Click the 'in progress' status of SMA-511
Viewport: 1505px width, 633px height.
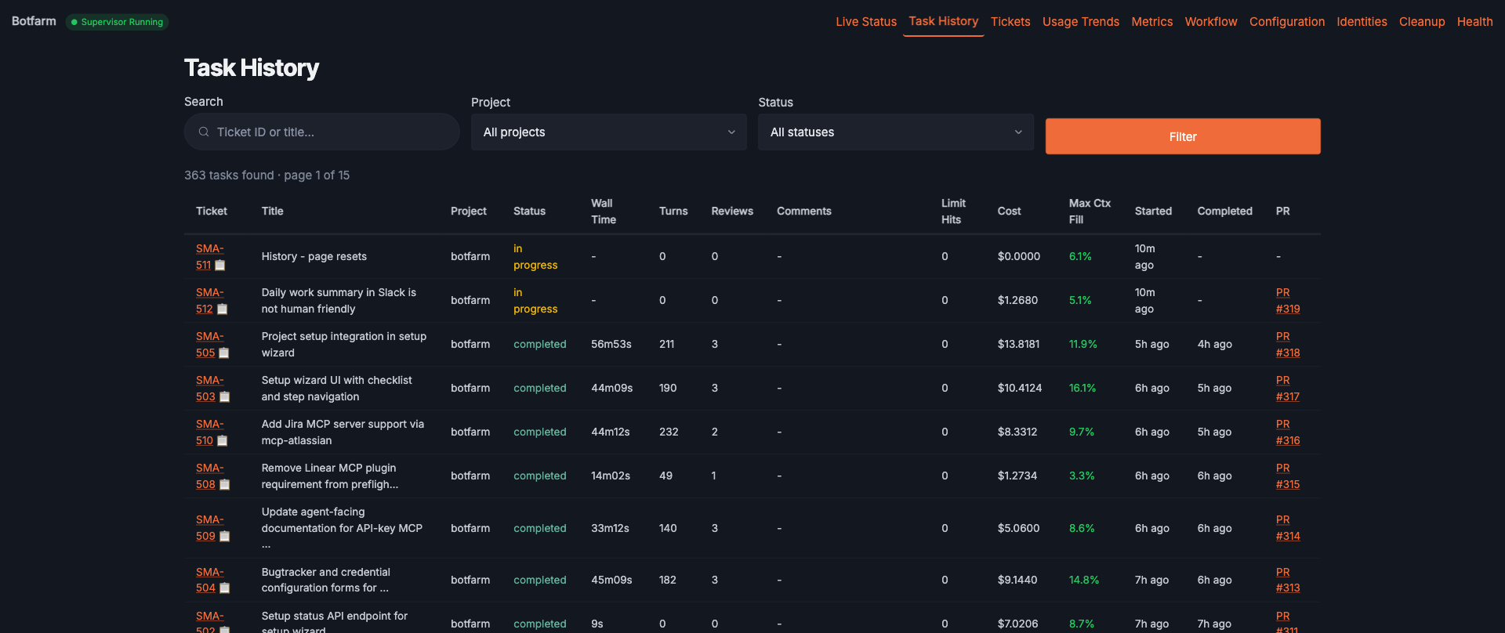point(535,257)
